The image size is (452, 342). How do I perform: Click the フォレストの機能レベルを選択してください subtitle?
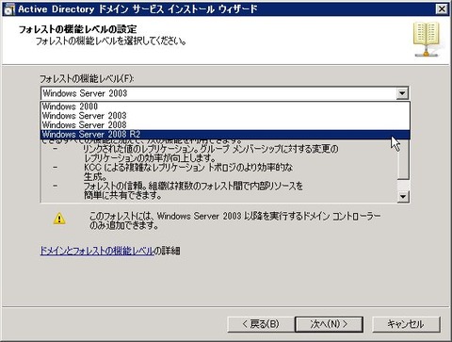click(110, 41)
